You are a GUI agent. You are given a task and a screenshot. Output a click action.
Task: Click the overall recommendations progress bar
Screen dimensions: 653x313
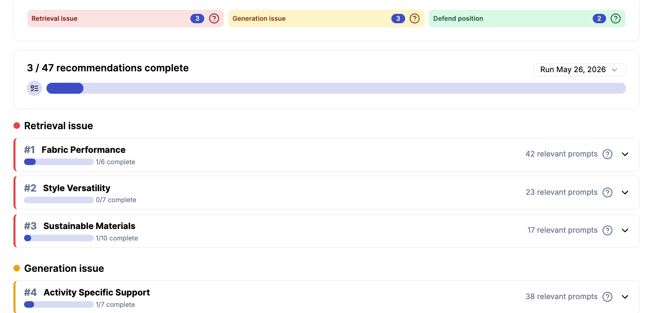336,88
